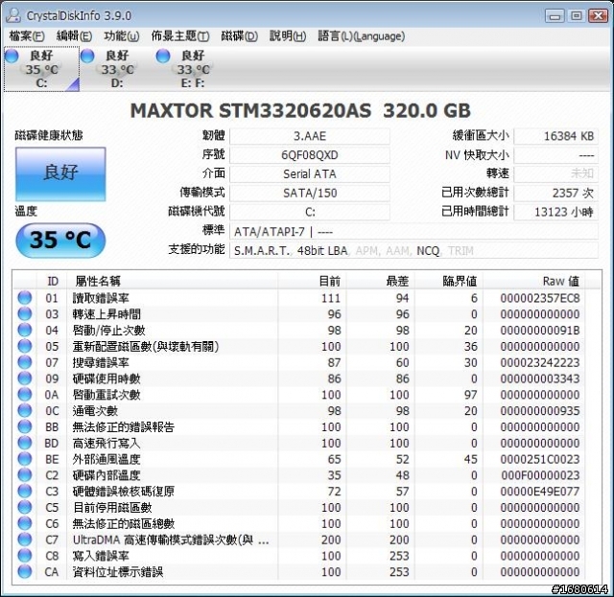The width and height of the screenshot is (614, 597).
Task: Click the ID column header
Action: click(x=53, y=281)
